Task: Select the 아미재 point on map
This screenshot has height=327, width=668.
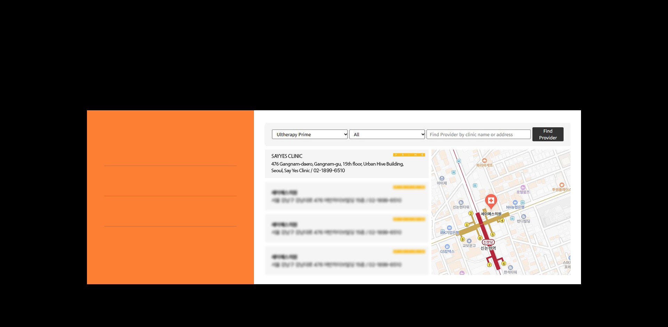Action: [442, 178]
